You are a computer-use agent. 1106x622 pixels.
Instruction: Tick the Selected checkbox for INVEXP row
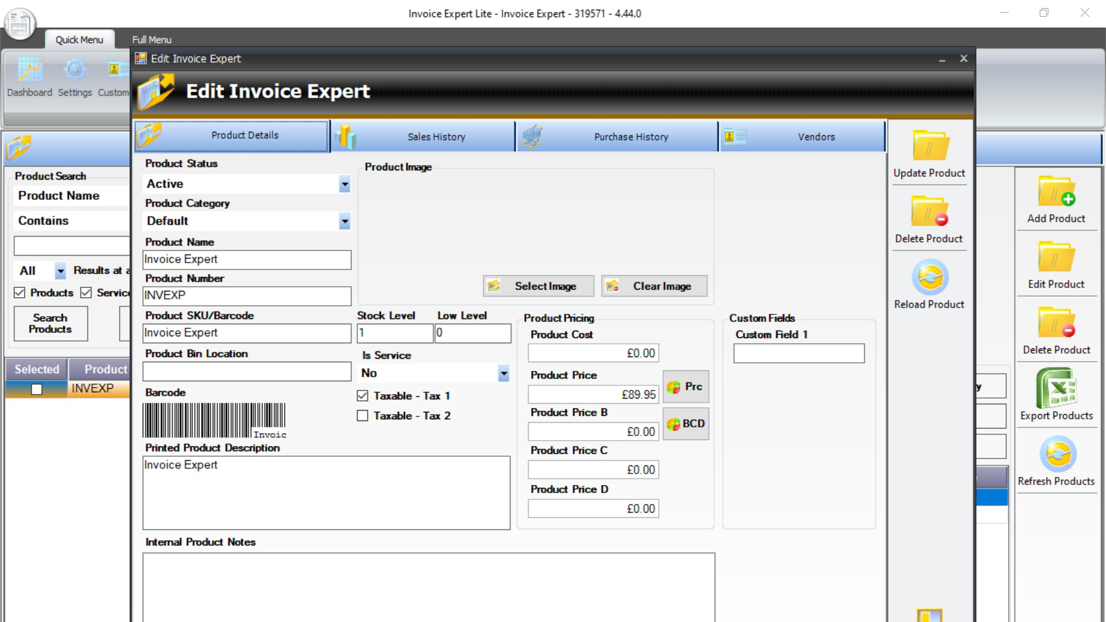click(x=37, y=389)
